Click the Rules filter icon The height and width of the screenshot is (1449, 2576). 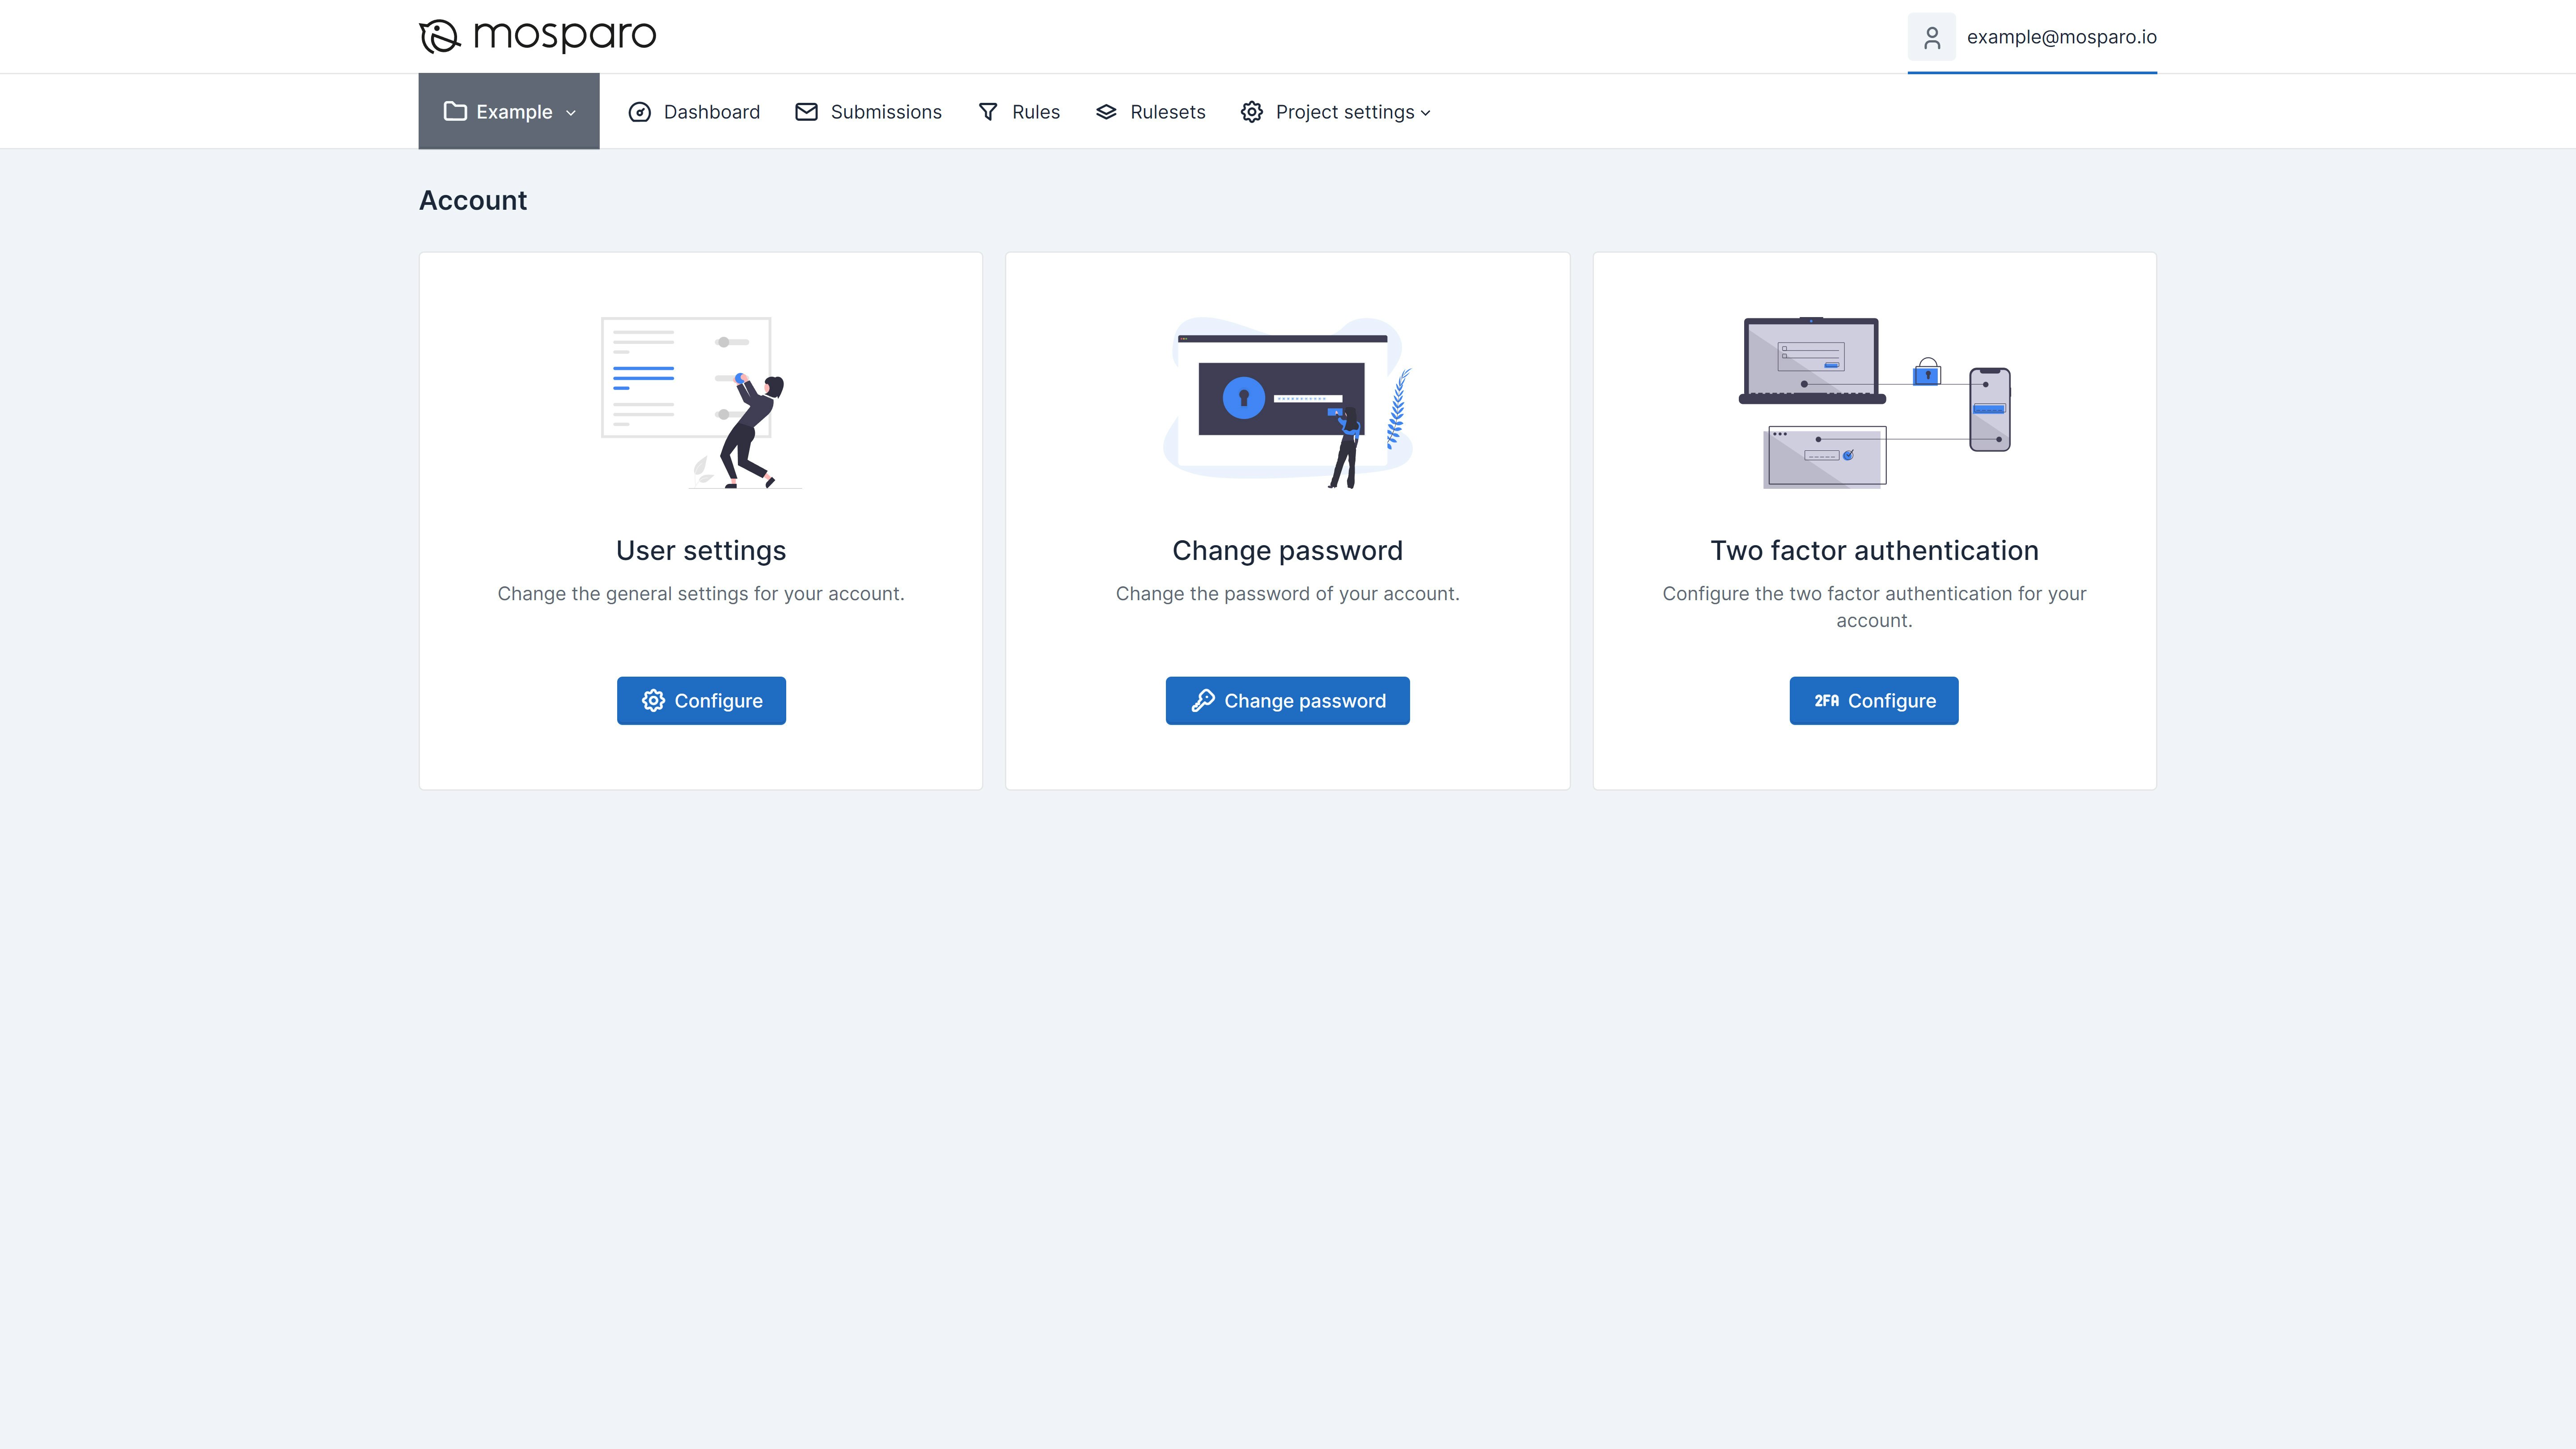pyautogui.click(x=988, y=112)
